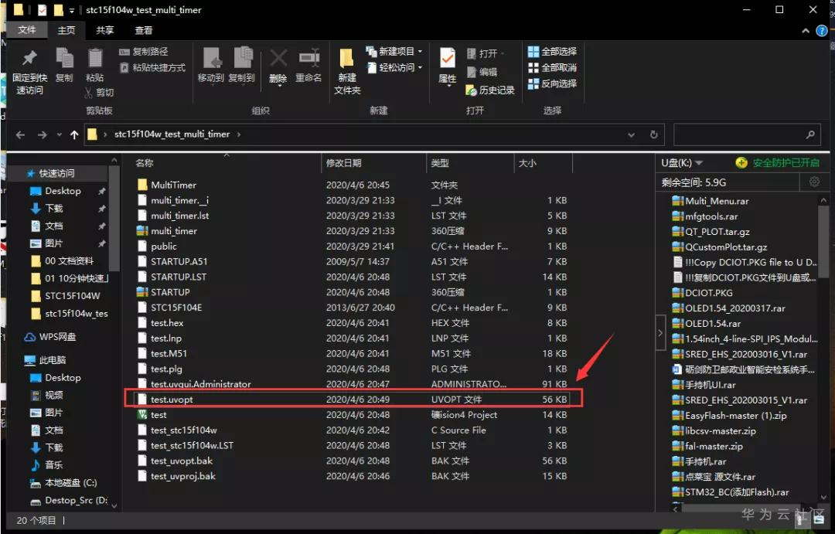
Task: Open Music (音乐) in sidebar
Action: click(x=54, y=464)
